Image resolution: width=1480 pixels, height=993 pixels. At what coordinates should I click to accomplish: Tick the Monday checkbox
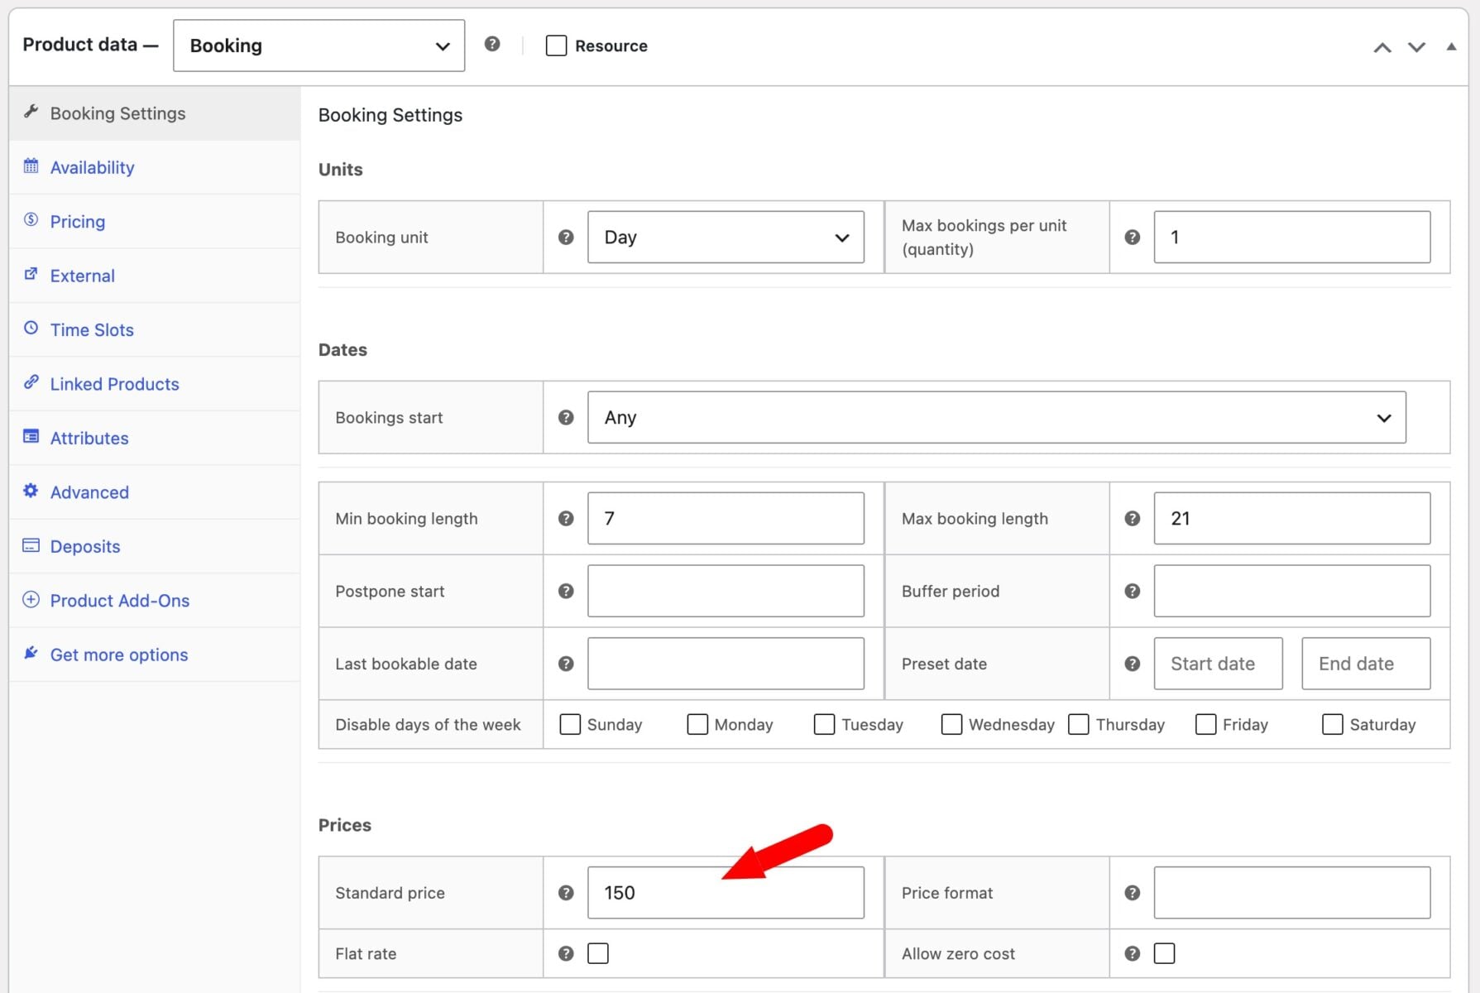coord(697,725)
